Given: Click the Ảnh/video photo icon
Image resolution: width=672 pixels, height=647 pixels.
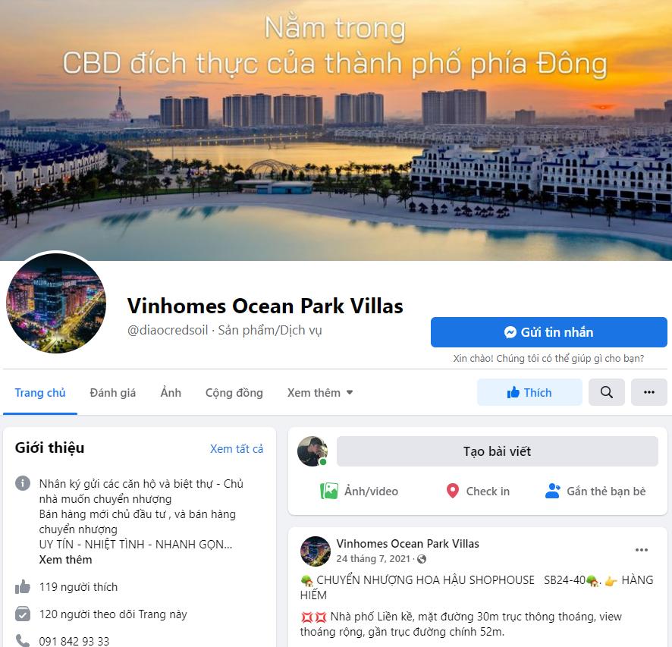Looking at the screenshot, I should pos(328,491).
